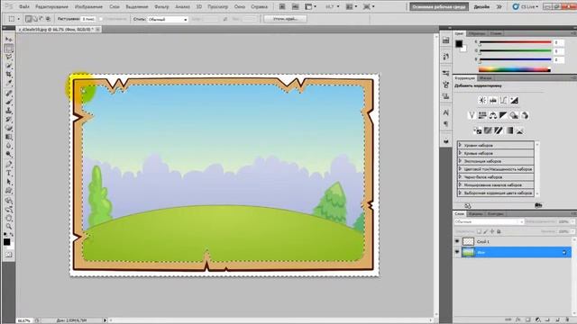Click the Растушевка feather input field
This screenshot has height=324, width=577.
click(x=88, y=19)
